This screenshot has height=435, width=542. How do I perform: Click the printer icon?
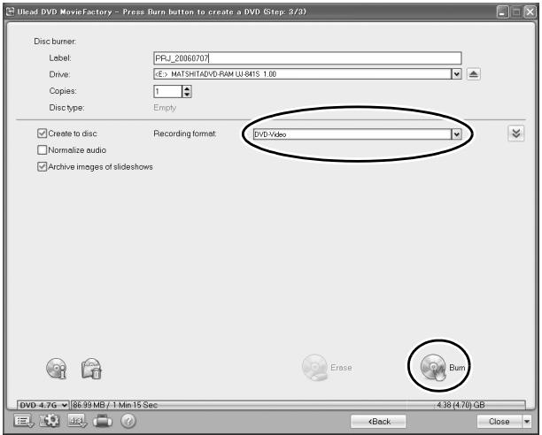click(x=103, y=421)
